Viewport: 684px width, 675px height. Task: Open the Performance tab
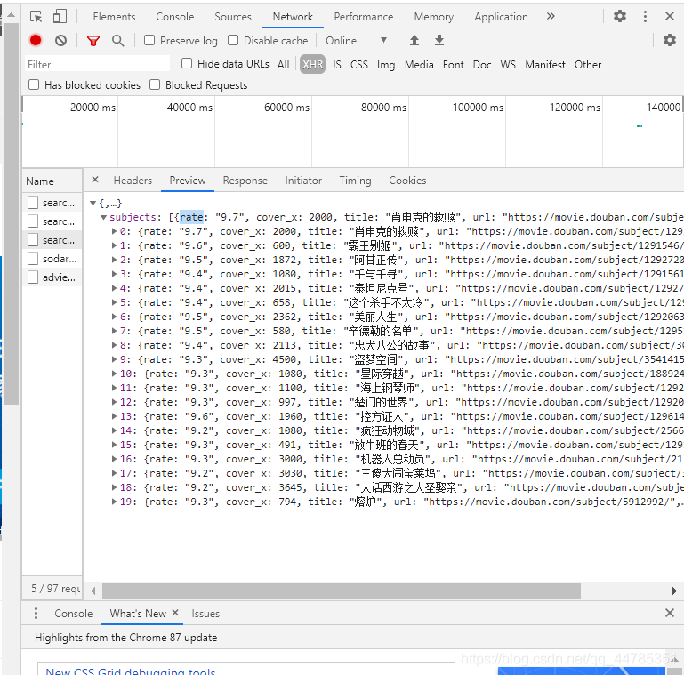364,17
